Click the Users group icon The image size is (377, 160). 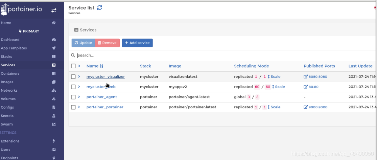pyautogui.click(x=54, y=150)
